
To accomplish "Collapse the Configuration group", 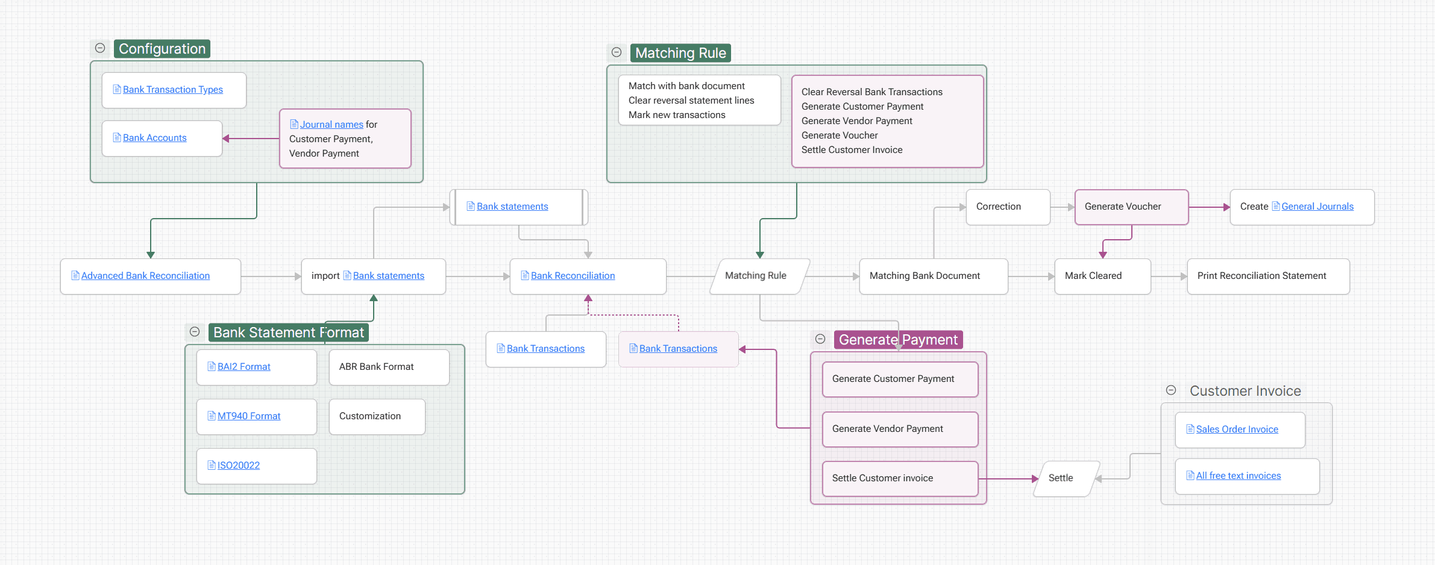I will [100, 48].
